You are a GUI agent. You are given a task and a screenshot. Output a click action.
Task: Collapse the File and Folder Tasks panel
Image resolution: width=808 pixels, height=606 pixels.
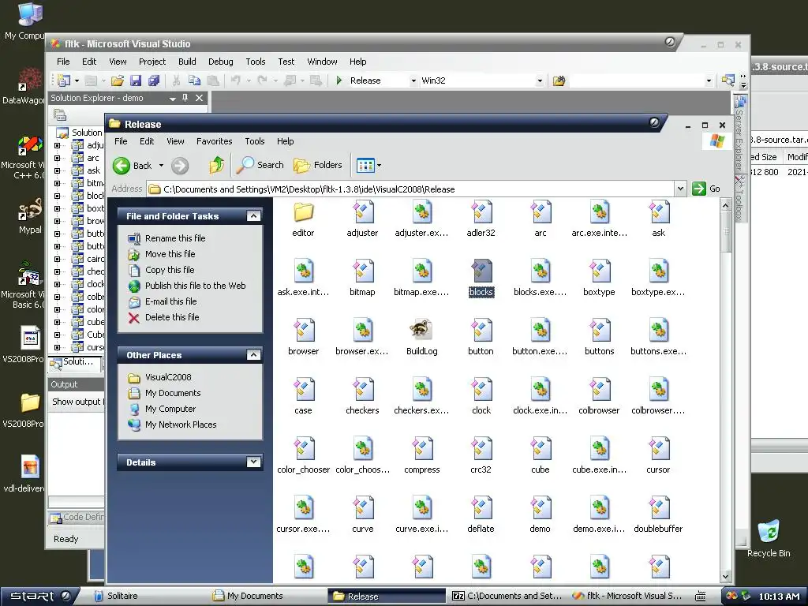coord(253,216)
